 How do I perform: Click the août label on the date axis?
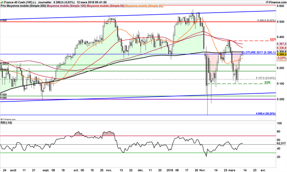pos(13,170)
